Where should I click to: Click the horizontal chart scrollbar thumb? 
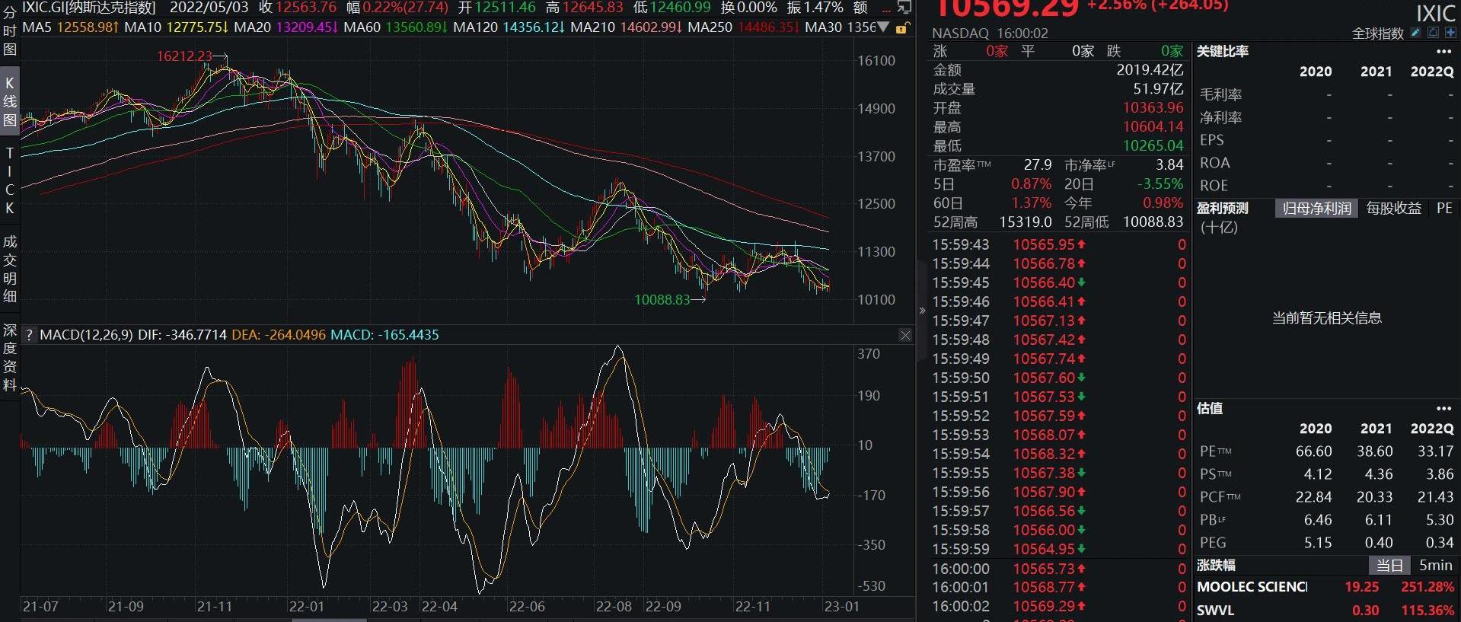[x=329, y=620]
